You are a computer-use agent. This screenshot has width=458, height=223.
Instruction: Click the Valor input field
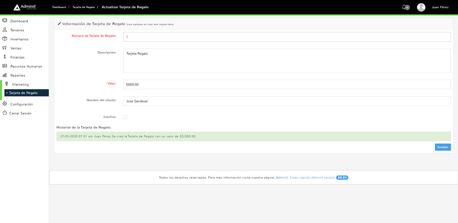(287, 85)
